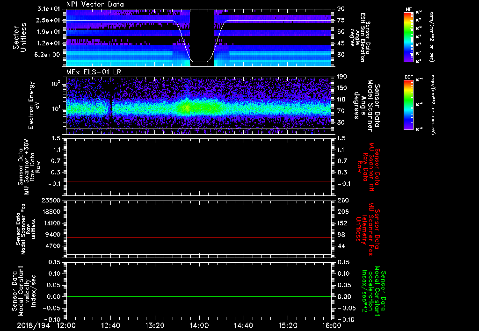The height and width of the screenshot is (331, 479).
Task: Click the MEx ELS-01 LR panel title
Action: (x=94, y=72)
